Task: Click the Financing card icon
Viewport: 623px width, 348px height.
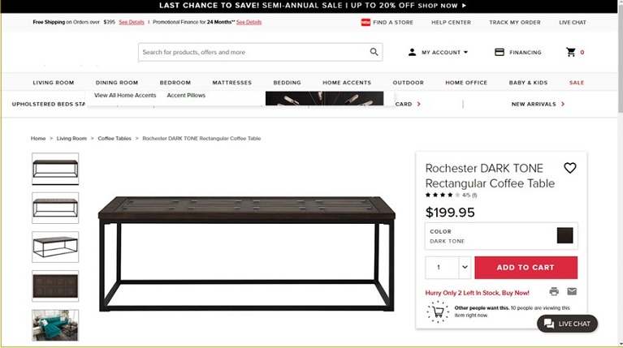Action: click(x=500, y=52)
